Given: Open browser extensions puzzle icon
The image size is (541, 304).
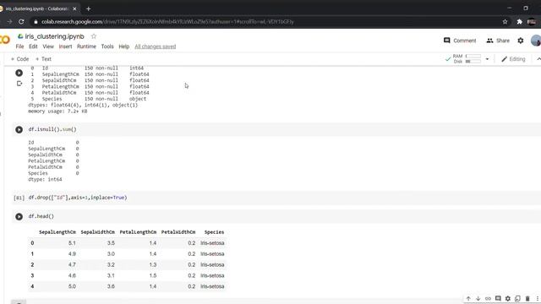Looking at the screenshot, I should pyautogui.click(x=519, y=22).
